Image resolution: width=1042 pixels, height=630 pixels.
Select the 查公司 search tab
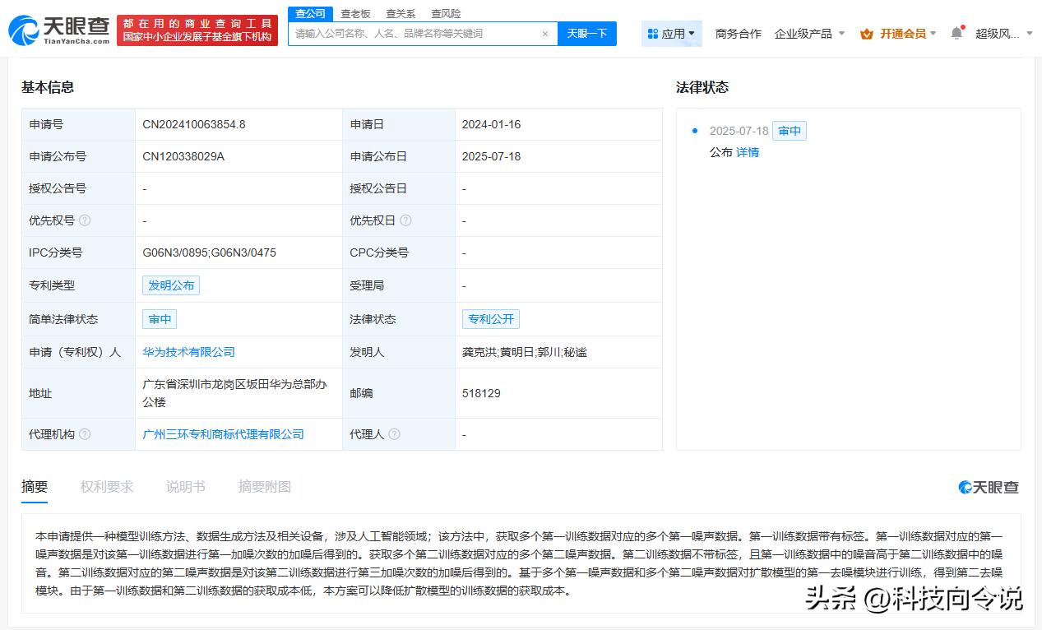(311, 13)
